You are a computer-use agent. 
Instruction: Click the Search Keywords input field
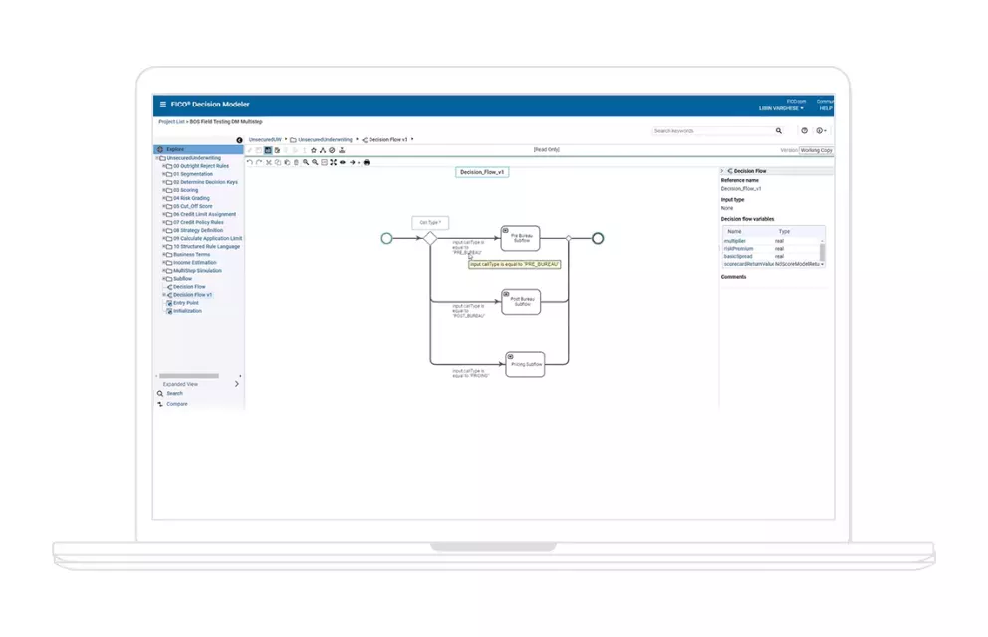point(709,130)
